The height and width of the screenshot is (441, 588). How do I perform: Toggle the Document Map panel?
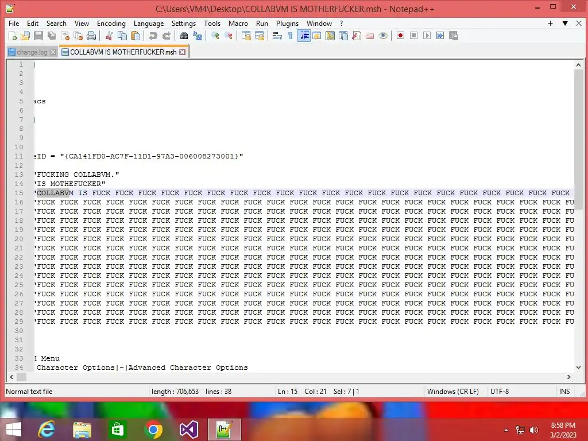(330, 36)
